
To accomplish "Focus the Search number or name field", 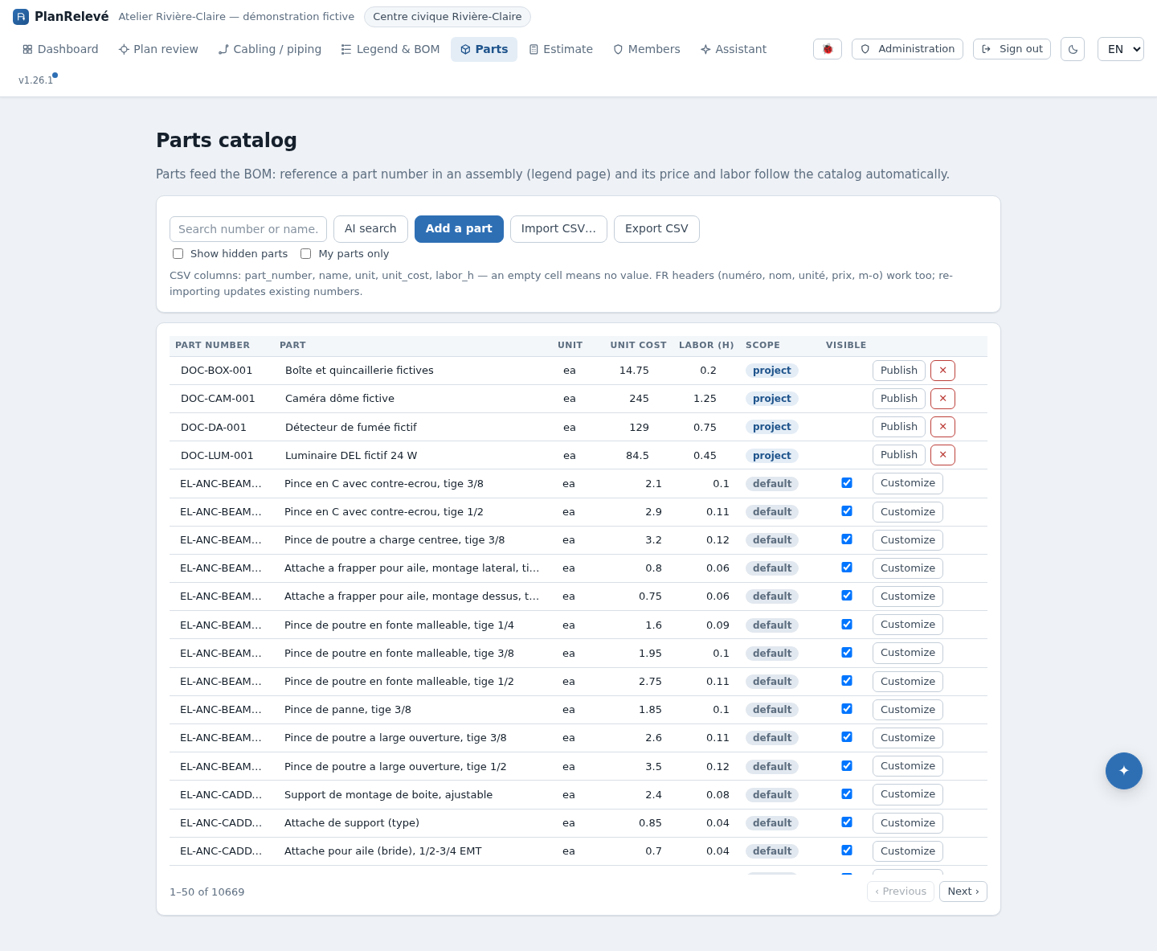I will click(248, 229).
